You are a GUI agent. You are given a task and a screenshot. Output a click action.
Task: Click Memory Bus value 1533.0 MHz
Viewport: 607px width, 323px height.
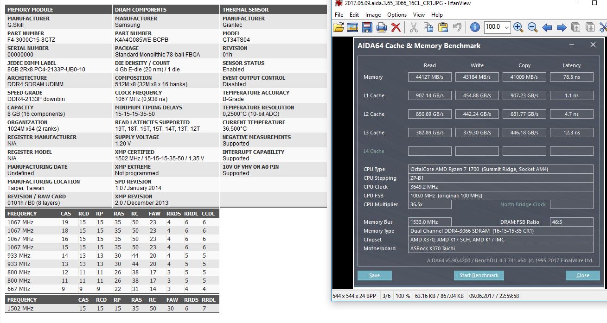tap(430, 222)
